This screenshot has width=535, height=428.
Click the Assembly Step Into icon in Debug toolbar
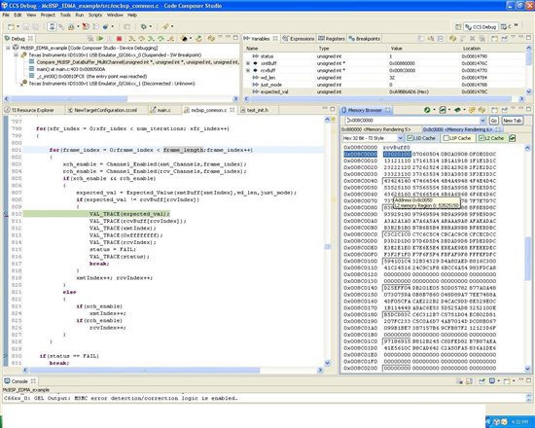(x=151, y=39)
